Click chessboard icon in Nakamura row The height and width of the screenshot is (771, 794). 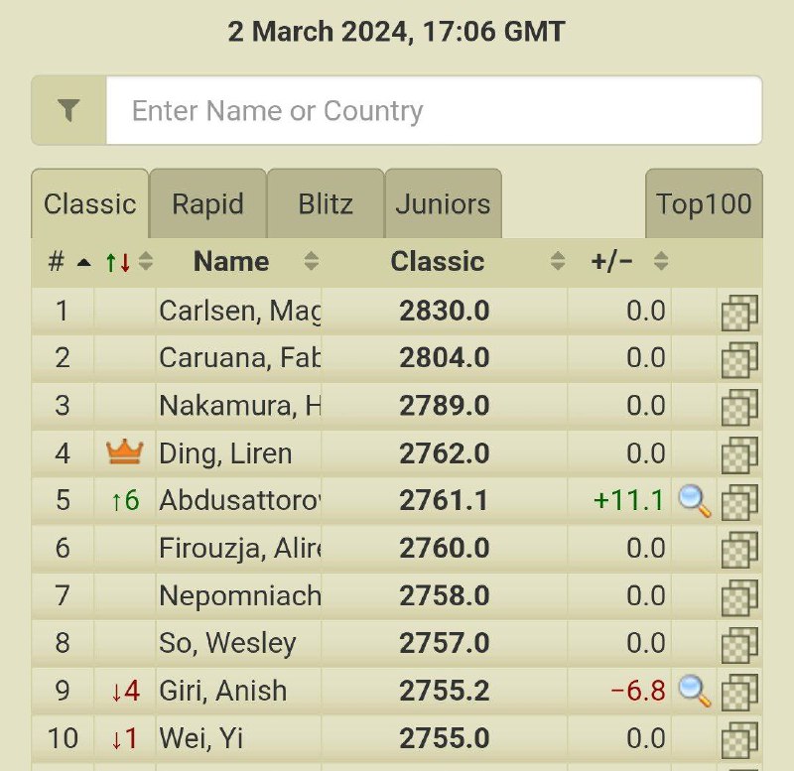pyautogui.click(x=739, y=407)
